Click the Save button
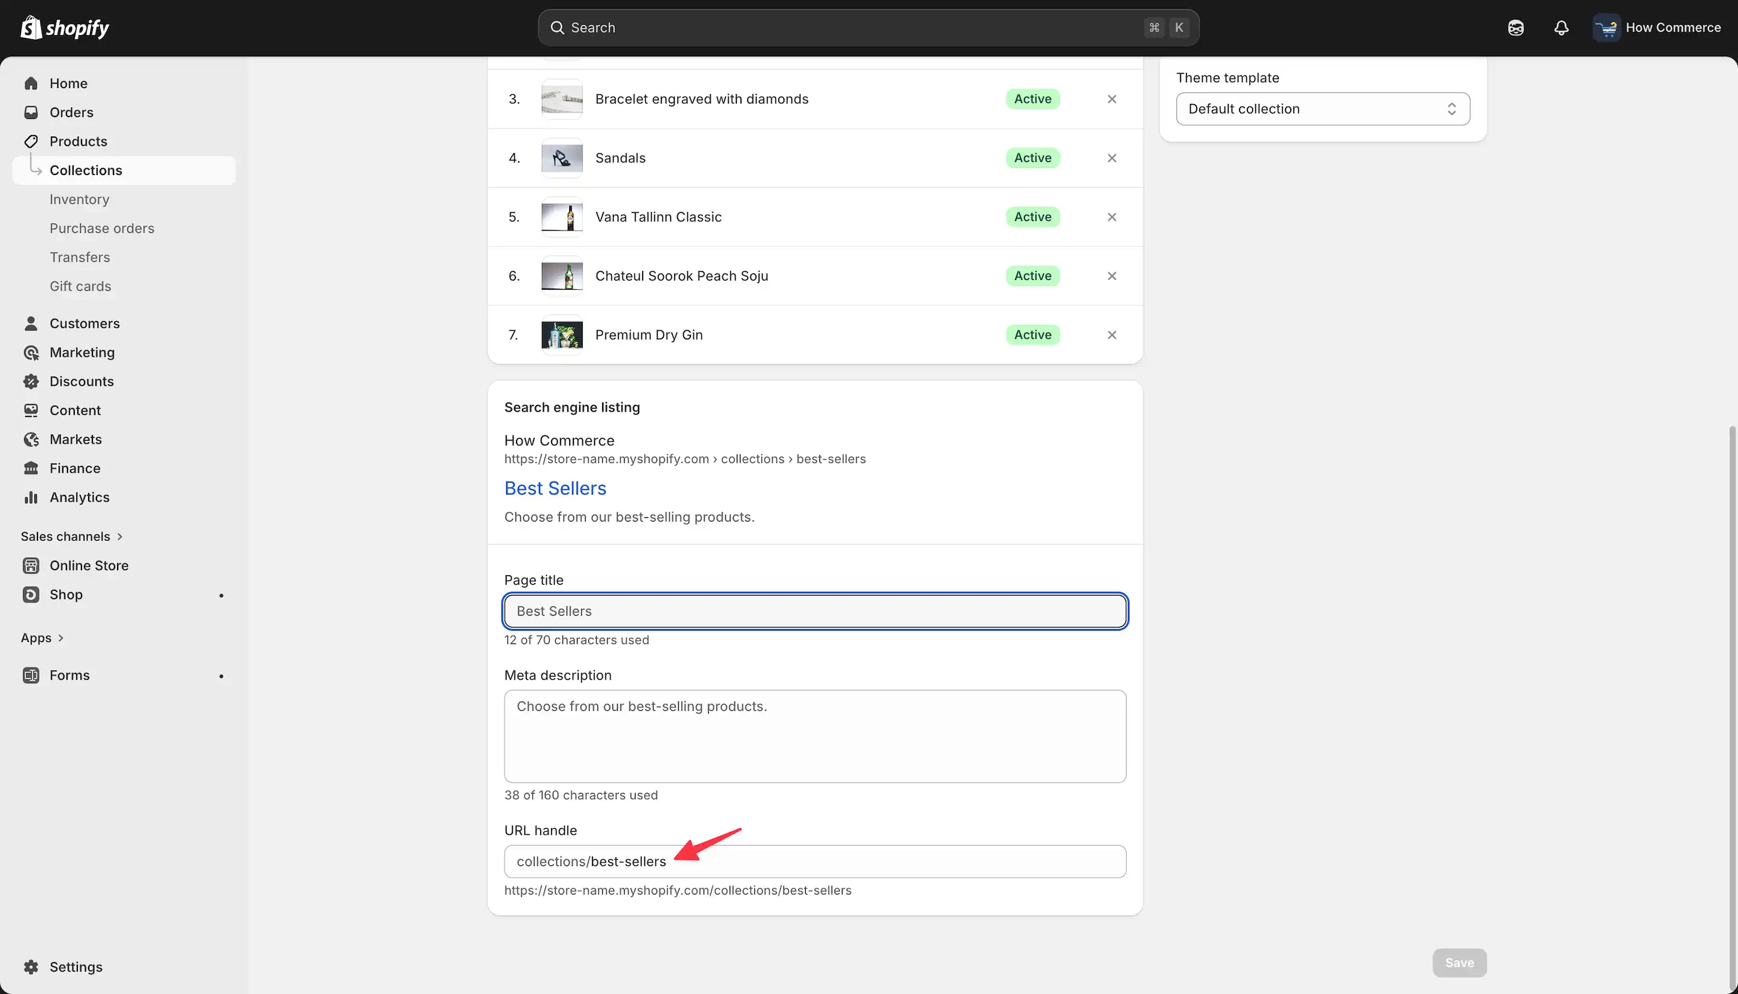 pyautogui.click(x=1459, y=963)
